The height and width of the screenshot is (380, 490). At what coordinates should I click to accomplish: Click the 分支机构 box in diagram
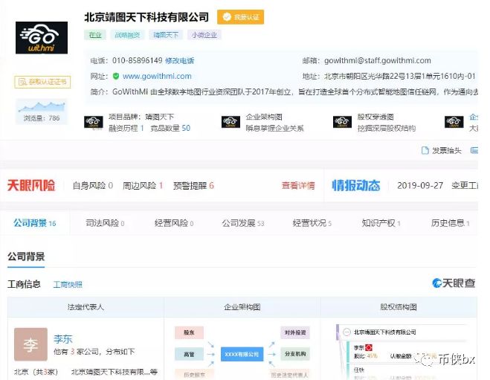(x=295, y=354)
